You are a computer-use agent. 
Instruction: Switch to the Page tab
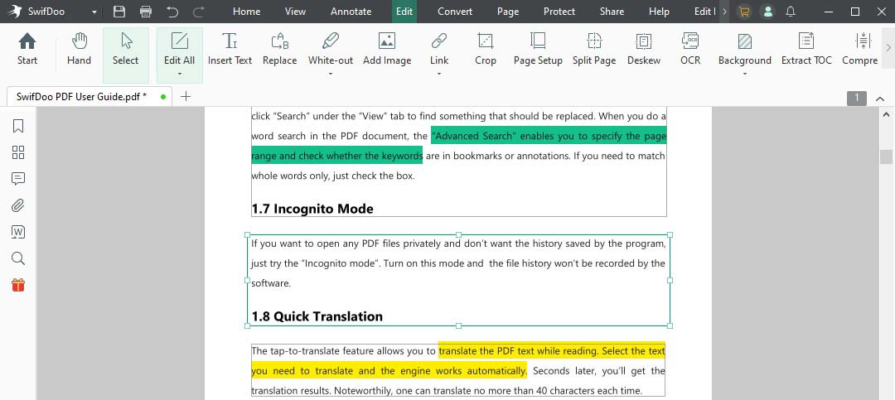[508, 12]
